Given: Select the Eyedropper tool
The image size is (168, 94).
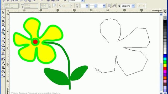Looking at the screenshot, I should coord(3,63).
